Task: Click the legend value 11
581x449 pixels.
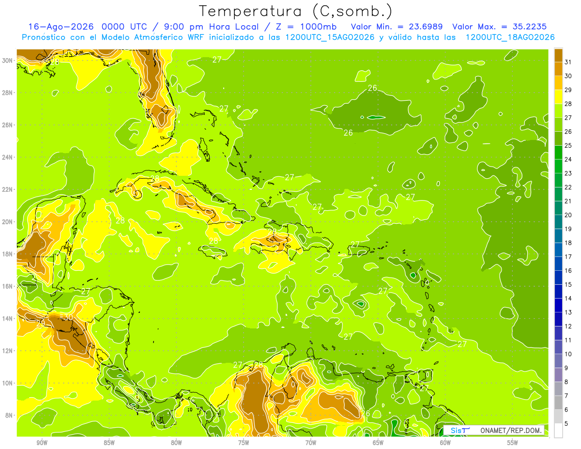Action: tap(568, 340)
